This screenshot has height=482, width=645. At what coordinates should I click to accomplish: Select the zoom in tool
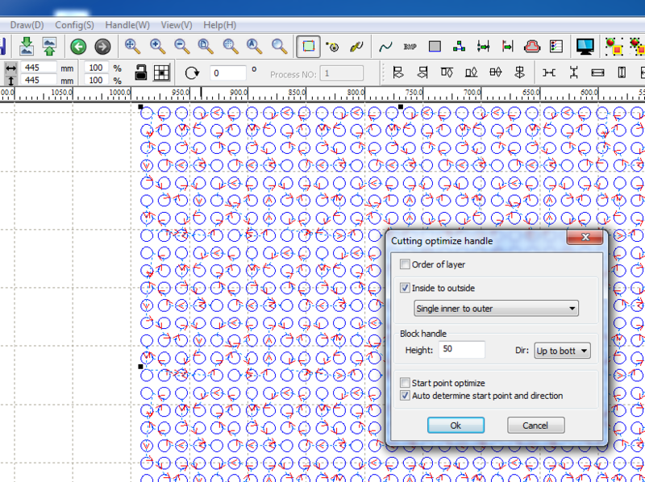coord(156,46)
